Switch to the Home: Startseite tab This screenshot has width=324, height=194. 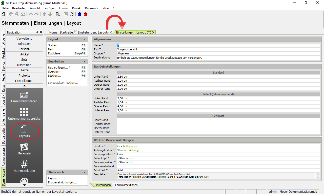pyautogui.click(x=61, y=33)
